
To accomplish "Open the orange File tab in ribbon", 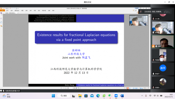I will 2,10.
